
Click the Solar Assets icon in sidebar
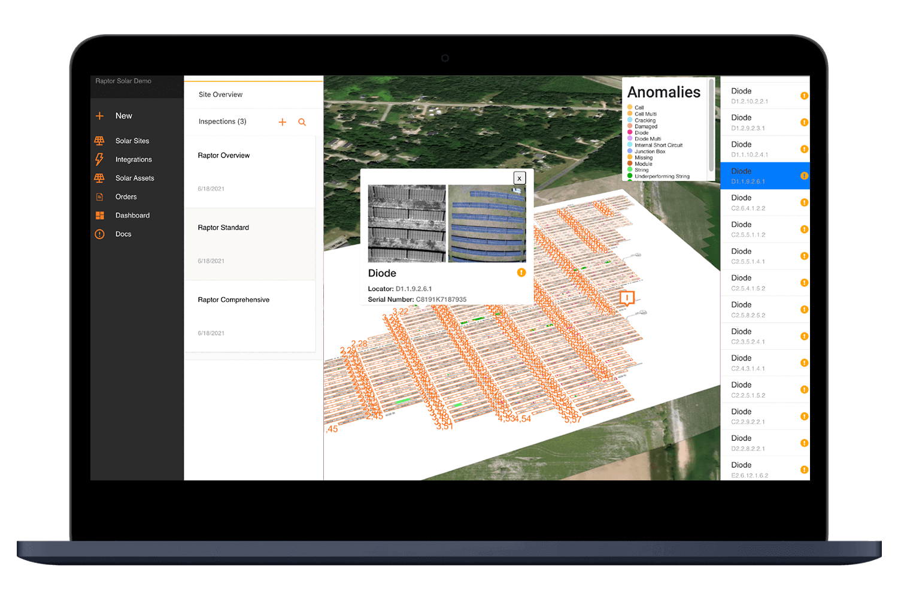tap(99, 178)
